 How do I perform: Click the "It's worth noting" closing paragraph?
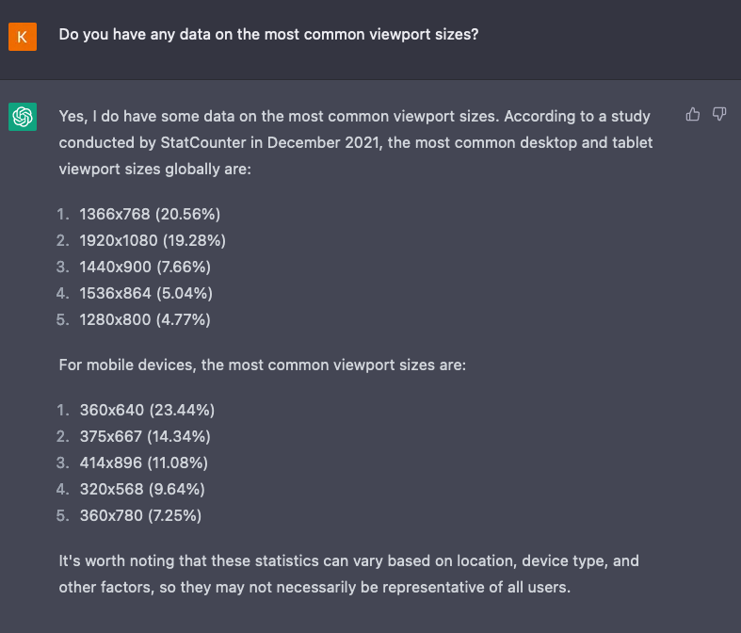point(348,573)
